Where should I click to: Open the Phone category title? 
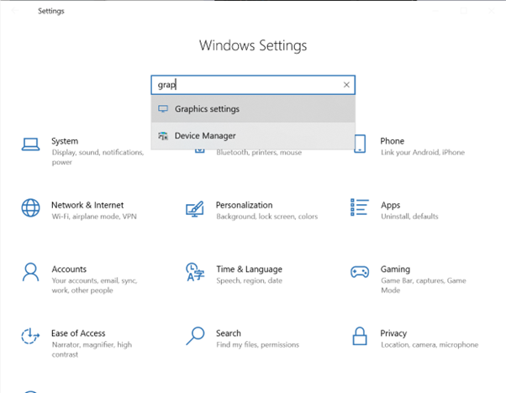[392, 141]
